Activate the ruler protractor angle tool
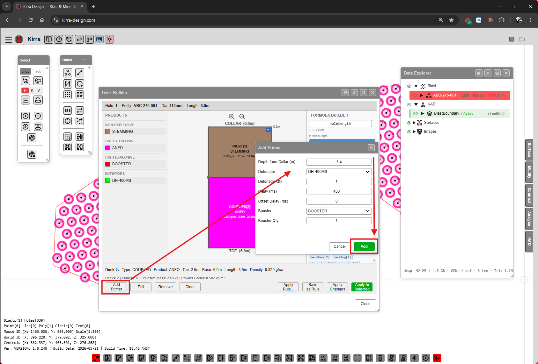Screen dimensions: 538x364 tap(38, 100)
